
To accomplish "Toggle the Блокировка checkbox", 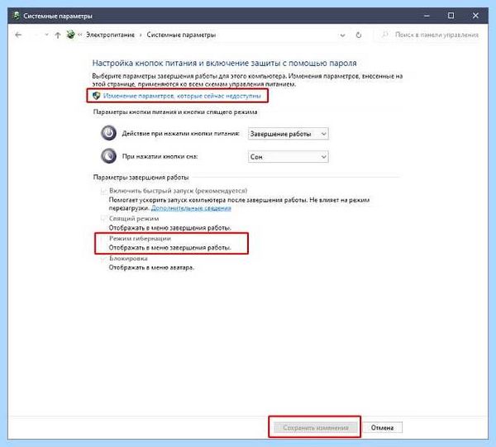I will tap(103, 259).
